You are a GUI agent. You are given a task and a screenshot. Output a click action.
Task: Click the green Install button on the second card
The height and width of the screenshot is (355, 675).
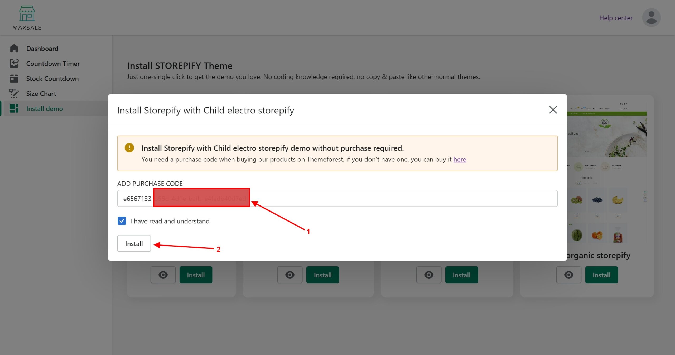(323, 275)
